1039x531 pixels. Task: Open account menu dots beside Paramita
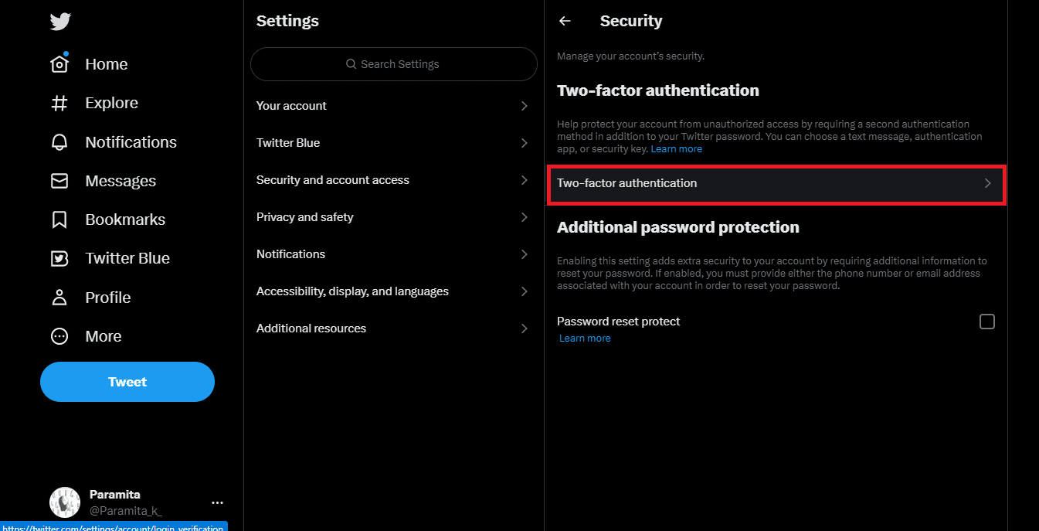[217, 502]
